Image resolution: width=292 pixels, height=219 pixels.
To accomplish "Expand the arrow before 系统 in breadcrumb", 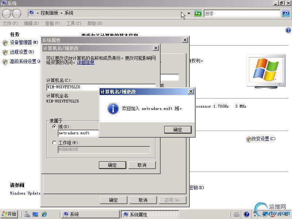I will (61, 13).
